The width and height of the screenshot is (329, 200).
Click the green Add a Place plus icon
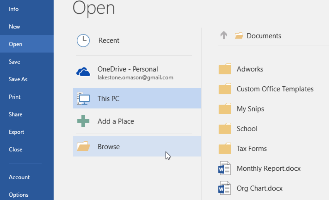(83, 121)
